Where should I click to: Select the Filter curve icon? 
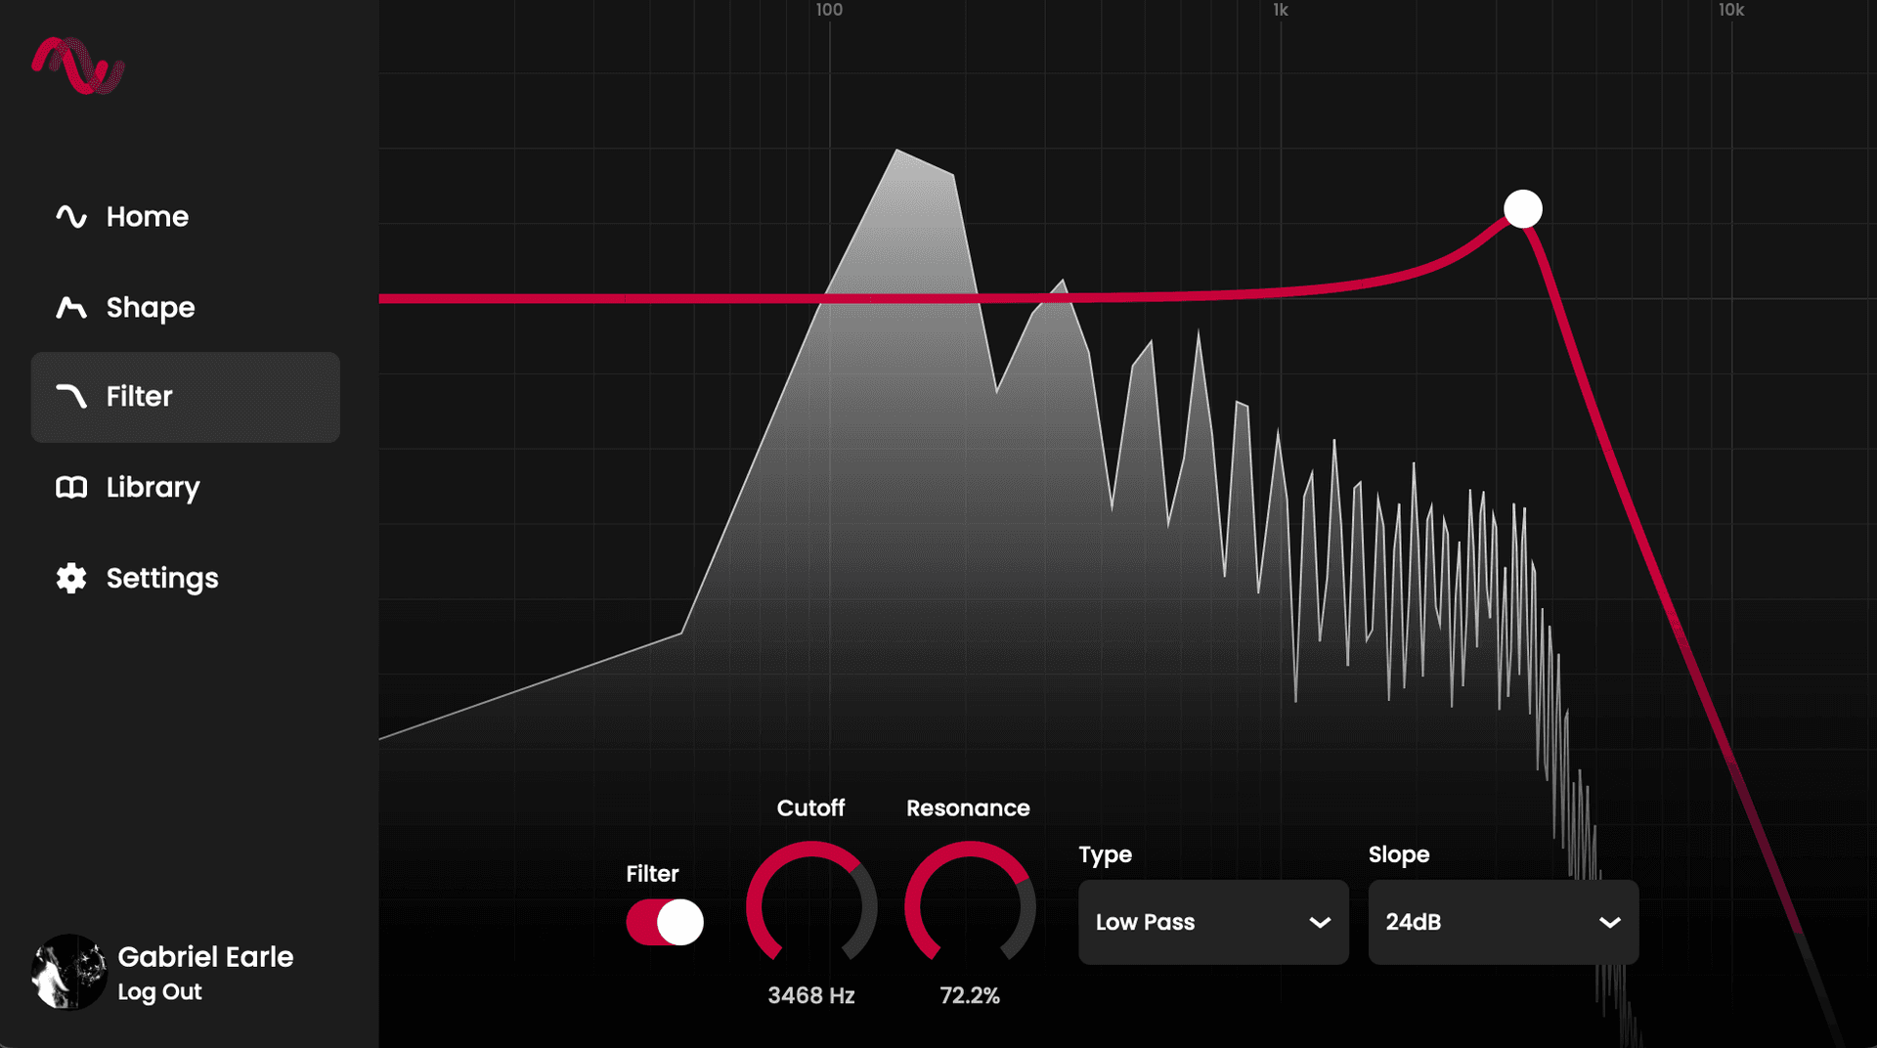[71, 397]
